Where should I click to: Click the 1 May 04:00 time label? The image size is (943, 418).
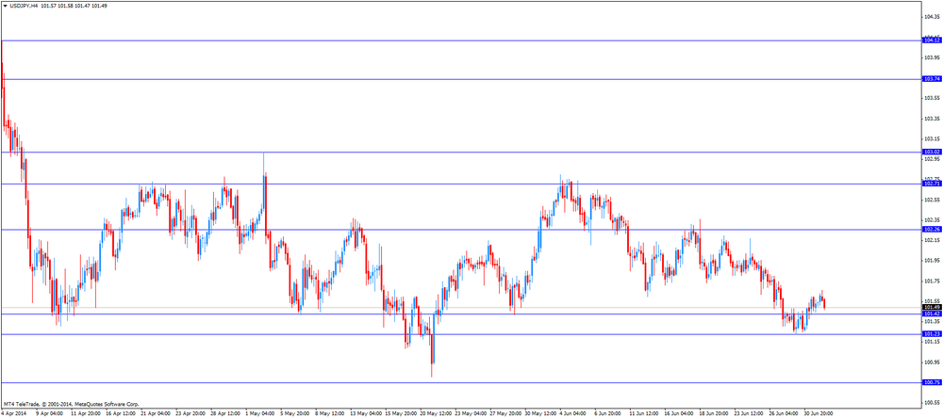(x=262, y=413)
